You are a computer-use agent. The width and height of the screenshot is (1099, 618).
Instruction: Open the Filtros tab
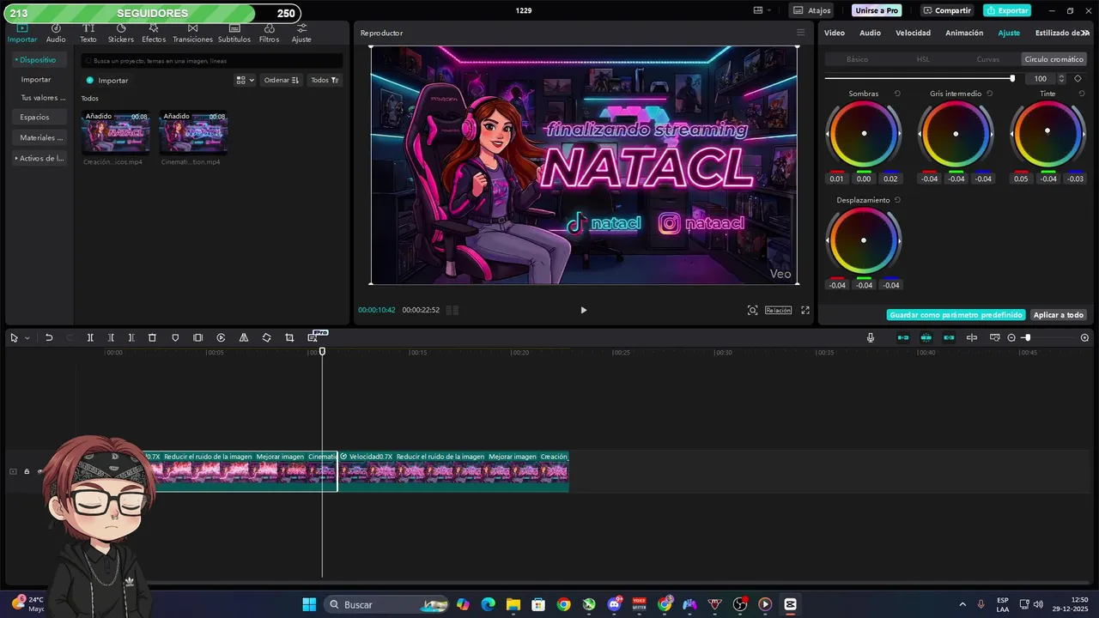[269, 33]
